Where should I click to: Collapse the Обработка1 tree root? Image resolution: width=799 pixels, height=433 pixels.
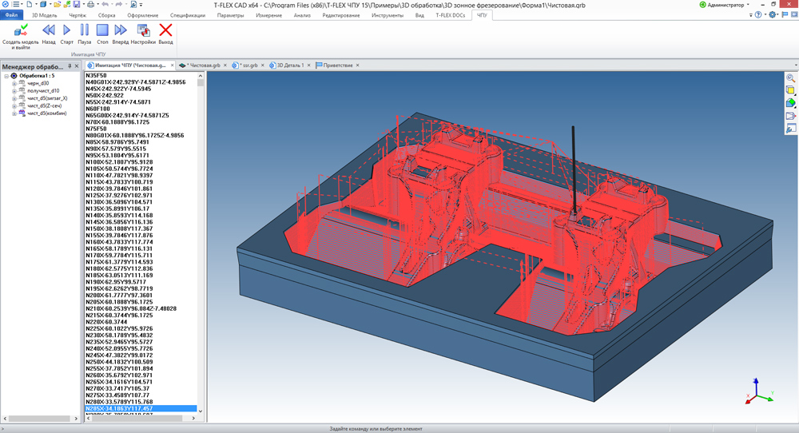pos(6,76)
